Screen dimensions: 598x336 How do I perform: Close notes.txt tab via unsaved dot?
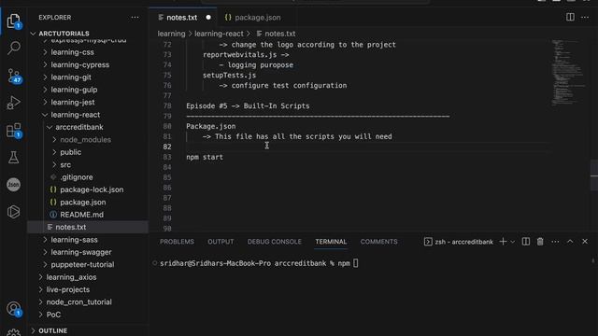point(208,18)
